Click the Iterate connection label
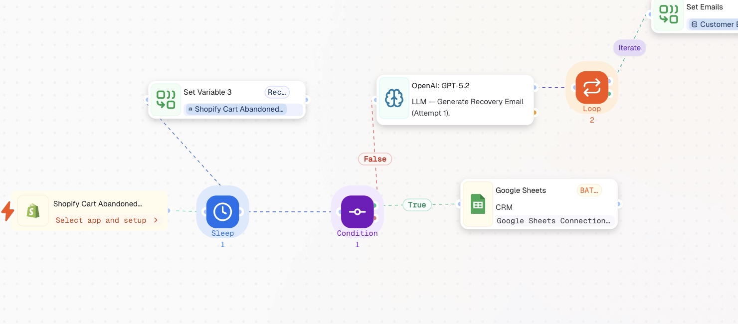This screenshot has height=324, width=738. point(629,48)
